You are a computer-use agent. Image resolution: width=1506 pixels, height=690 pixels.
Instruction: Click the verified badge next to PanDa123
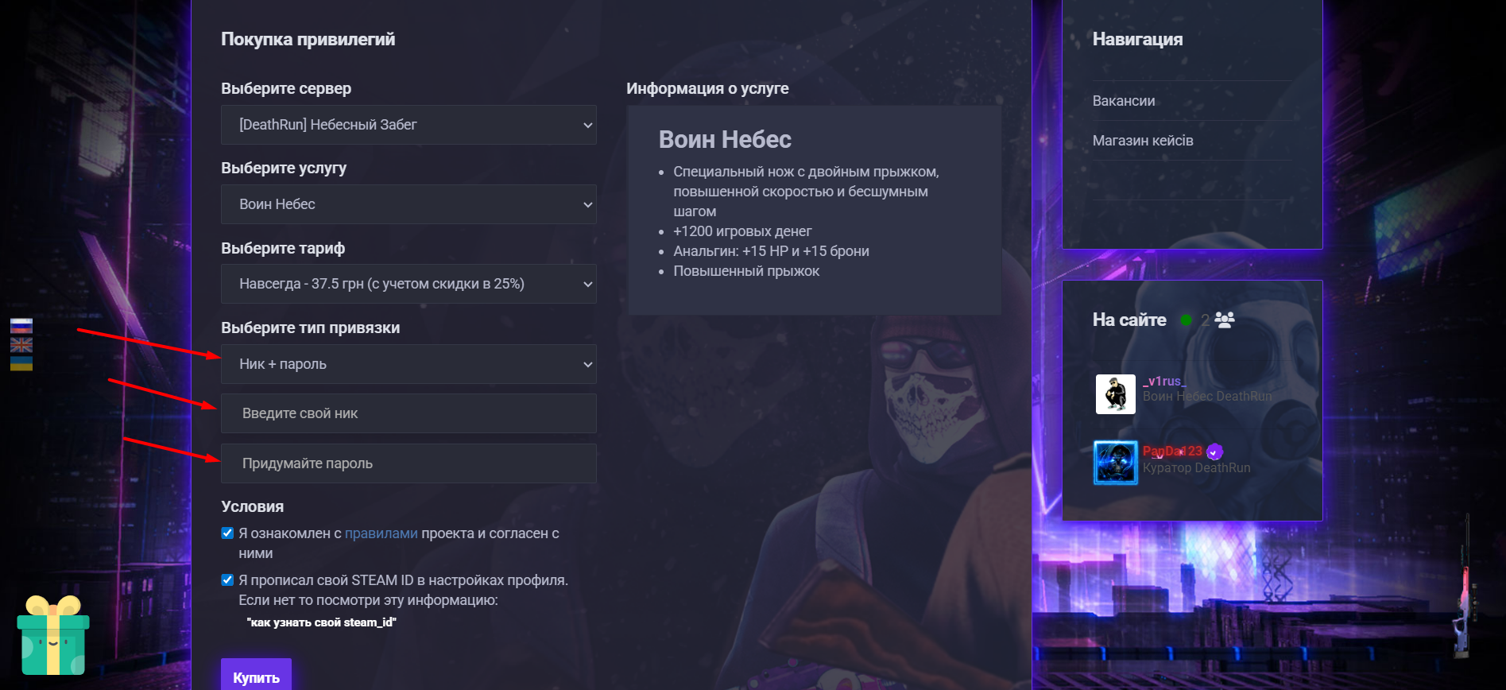coord(1214,452)
